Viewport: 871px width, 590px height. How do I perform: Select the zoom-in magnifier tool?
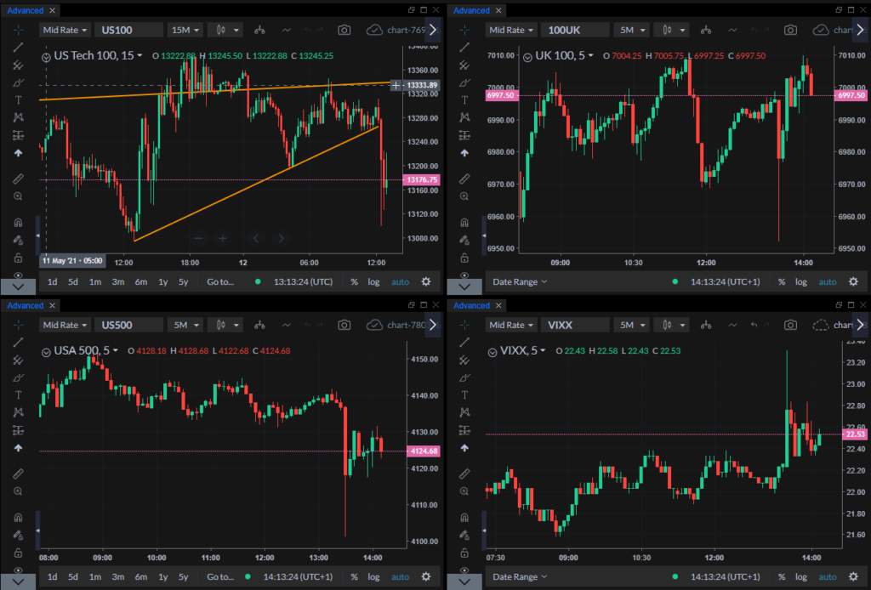[x=18, y=196]
